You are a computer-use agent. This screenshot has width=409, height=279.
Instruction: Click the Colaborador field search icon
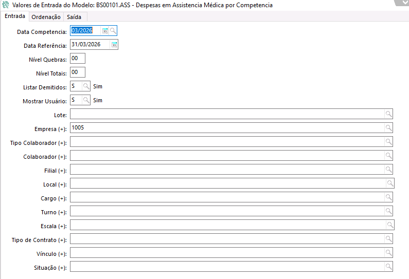coord(389,156)
